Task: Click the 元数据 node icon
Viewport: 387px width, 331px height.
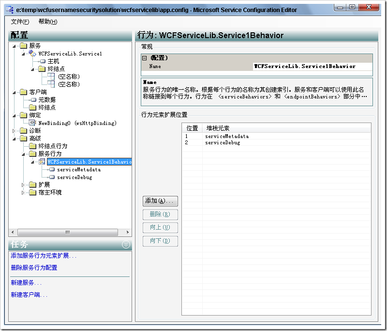Action: [33, 100]
